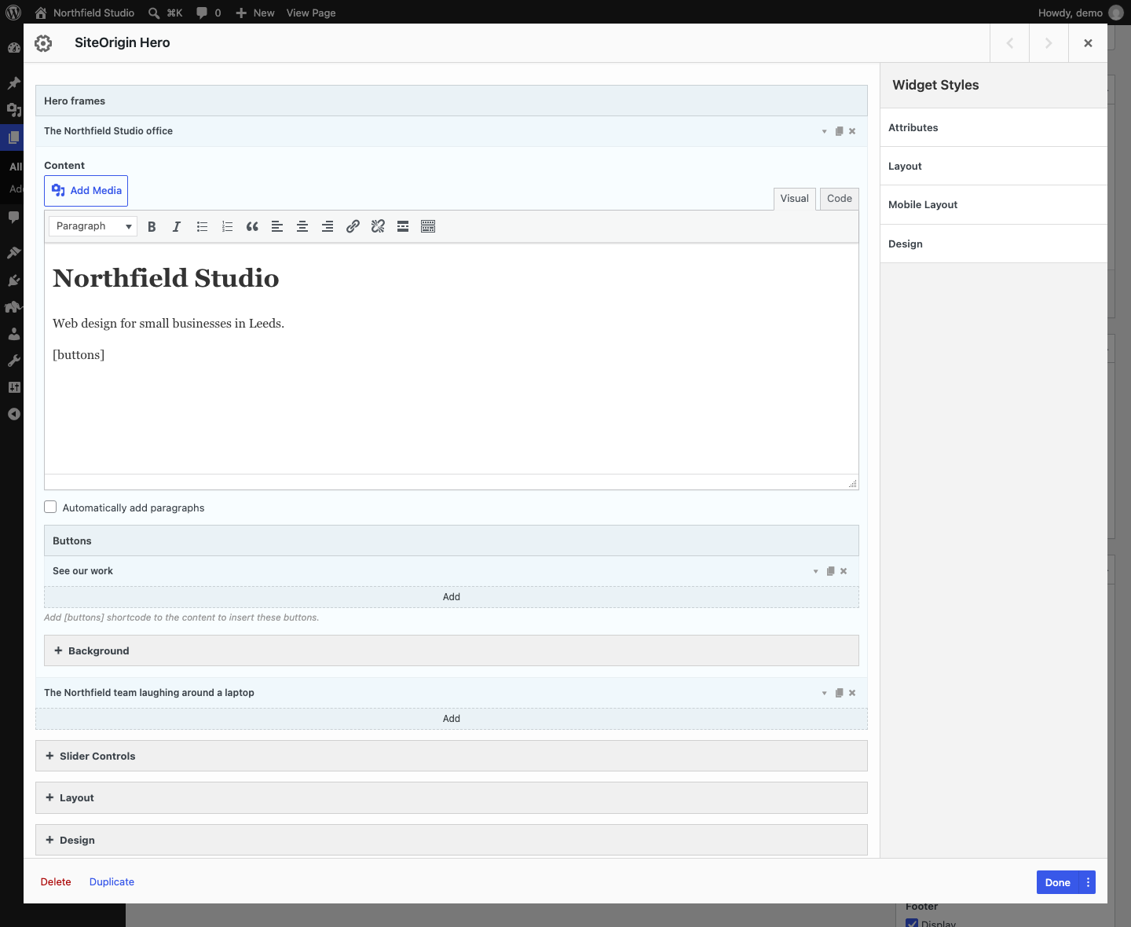Switch to the Code editor tab
Viewport: 1131px width, 927px height.
tap(840, 199)
